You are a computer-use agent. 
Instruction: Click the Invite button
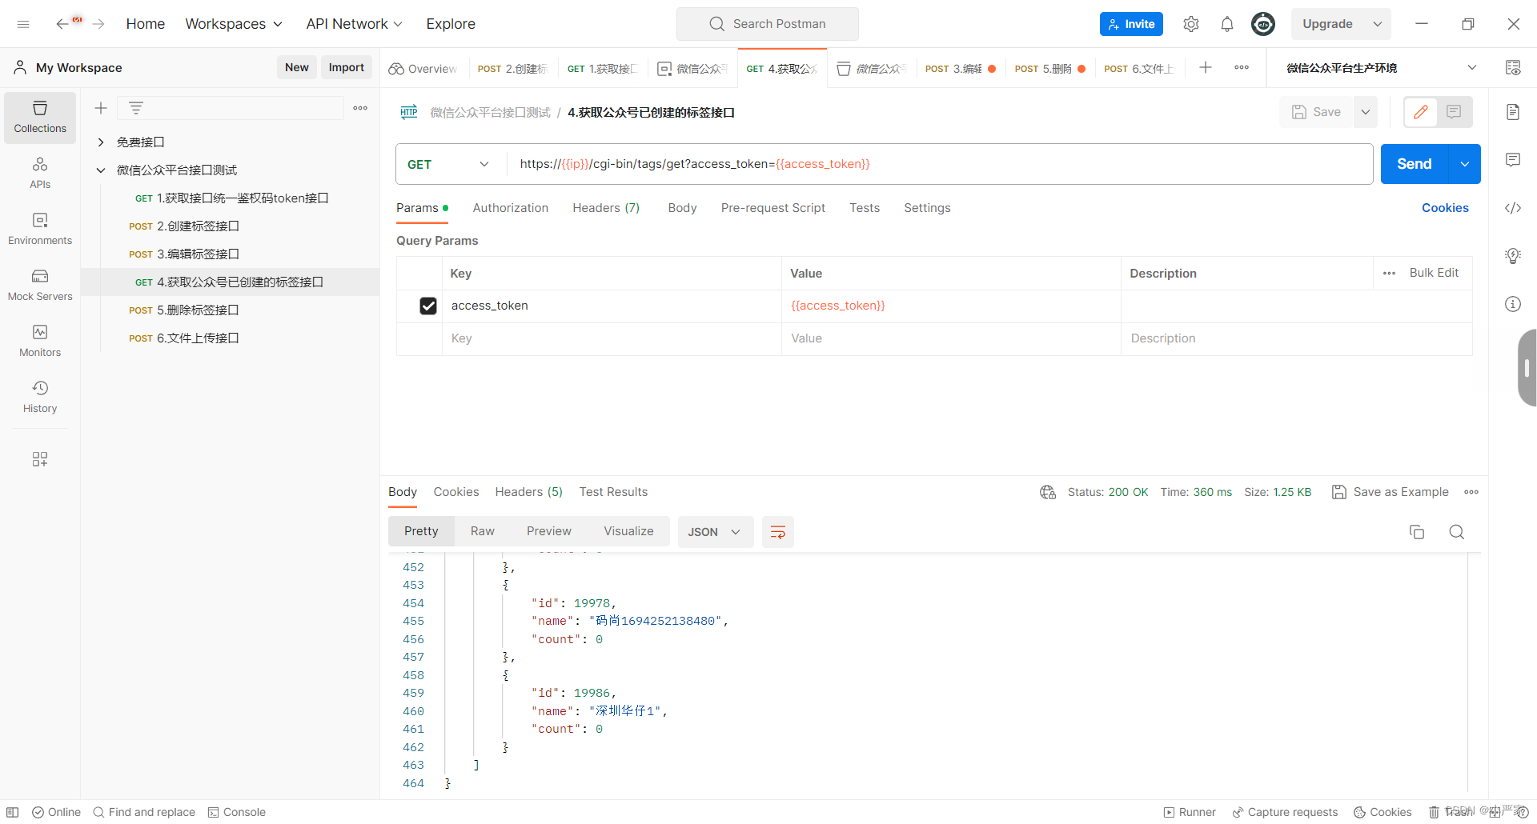[1131, 24]
